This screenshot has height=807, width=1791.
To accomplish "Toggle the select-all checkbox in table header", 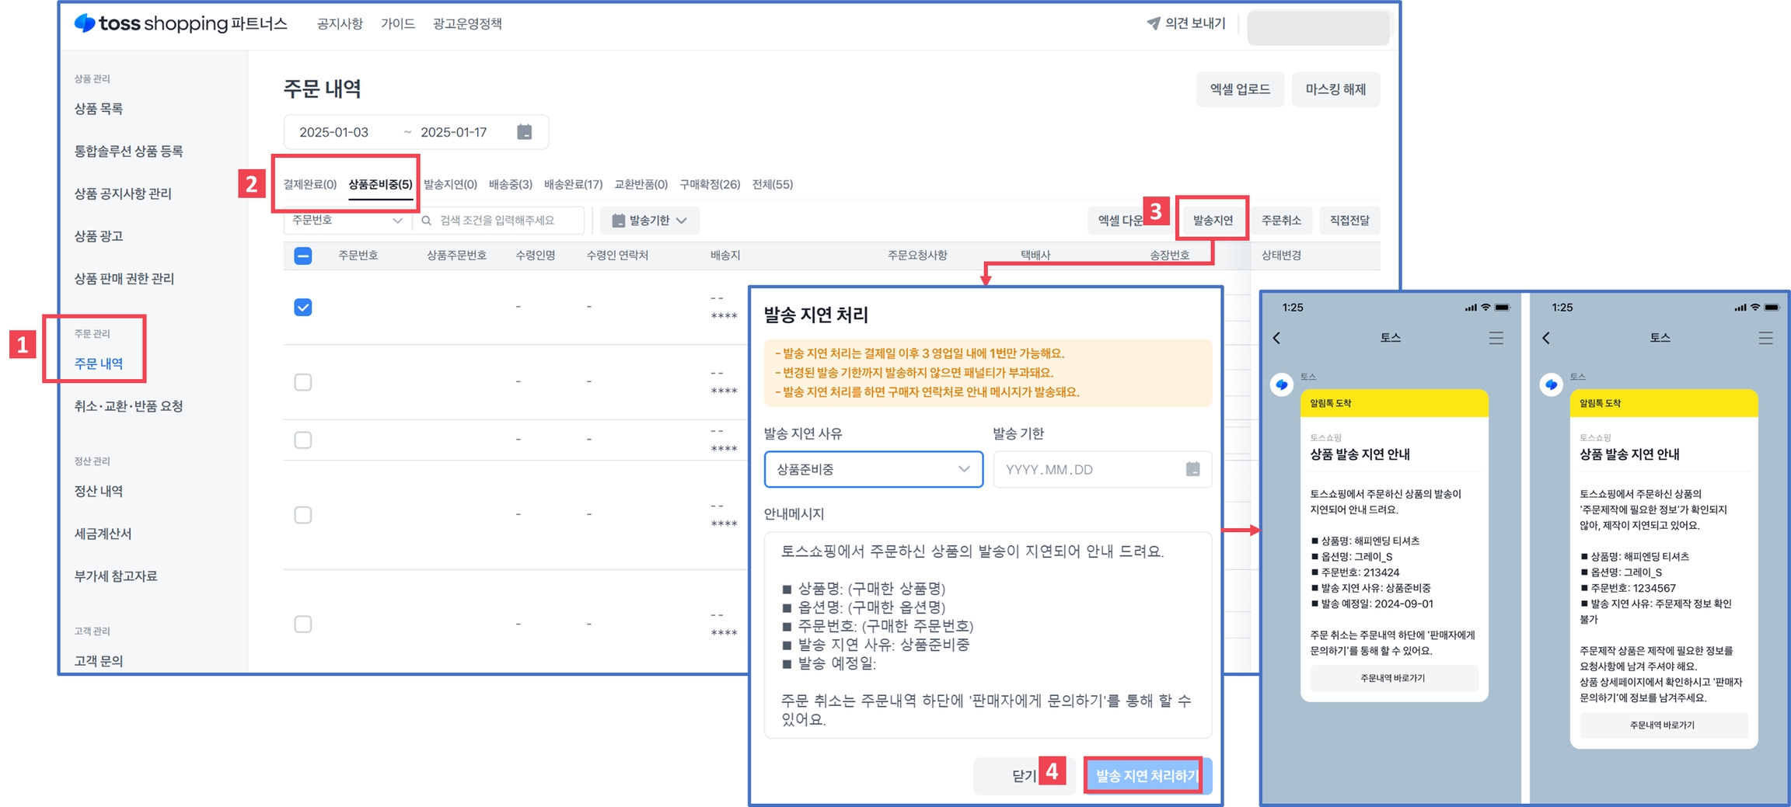I will pyautogui.click(x=303, y=256).
